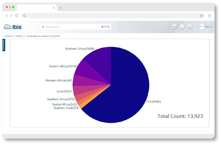The width and height of the screenshot is (221, 145).
Task: Expand the Silvia user dropdown
Action: (212, 27)
